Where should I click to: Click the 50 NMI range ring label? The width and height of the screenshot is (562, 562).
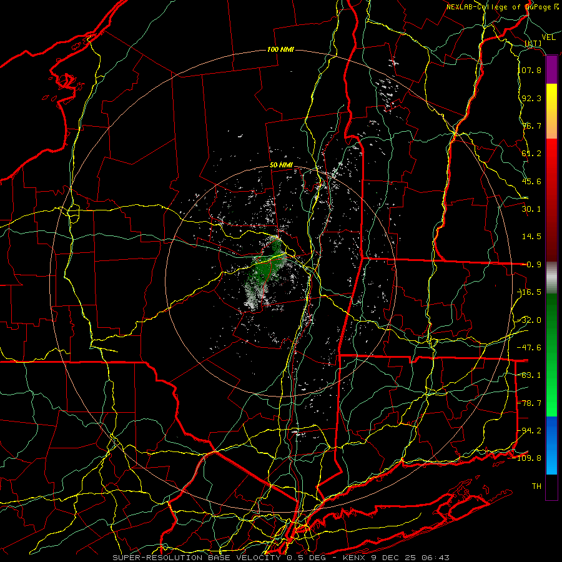281,165
